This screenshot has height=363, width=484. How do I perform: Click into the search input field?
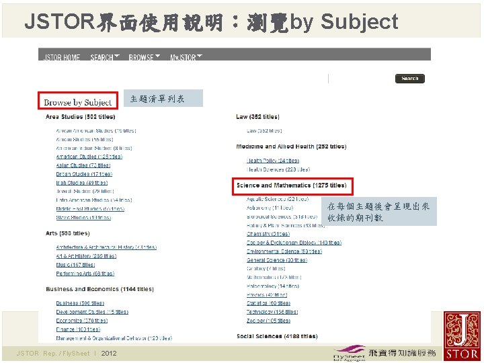[361, 79]
